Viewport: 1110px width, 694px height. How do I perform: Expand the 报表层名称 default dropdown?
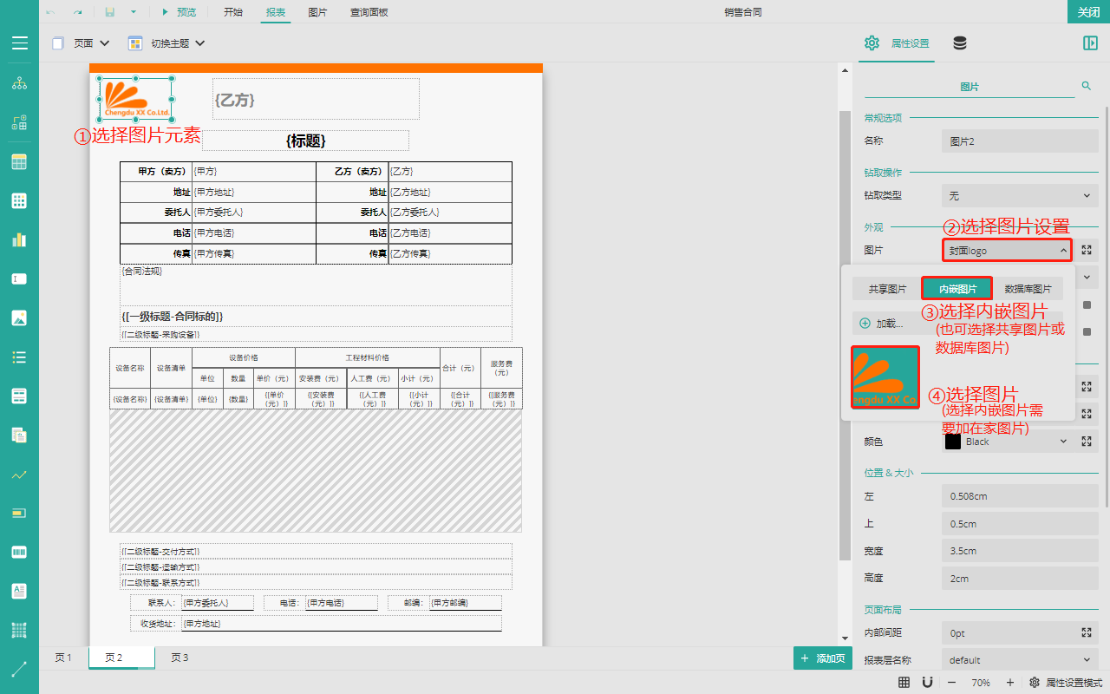(x=1020, y=660)
